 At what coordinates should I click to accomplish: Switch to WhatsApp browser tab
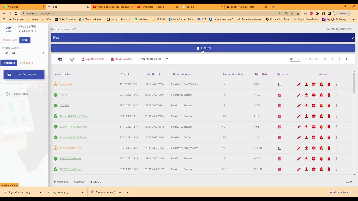23,7
